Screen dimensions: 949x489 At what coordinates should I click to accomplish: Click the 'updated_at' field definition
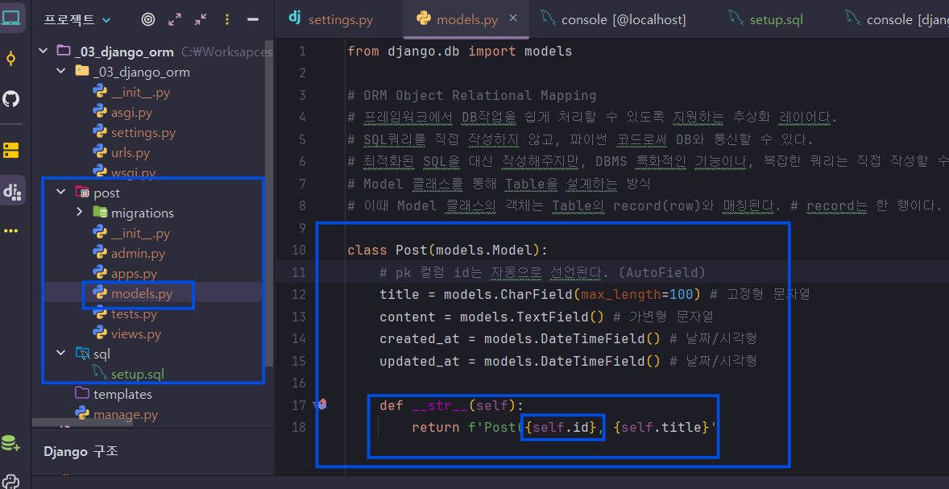point(520,361)
